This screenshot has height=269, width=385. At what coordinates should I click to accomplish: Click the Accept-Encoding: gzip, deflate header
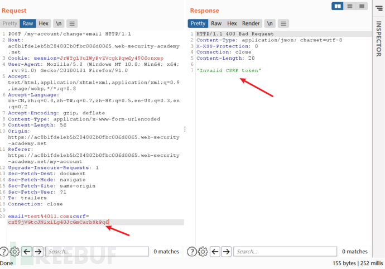(56, 113)
